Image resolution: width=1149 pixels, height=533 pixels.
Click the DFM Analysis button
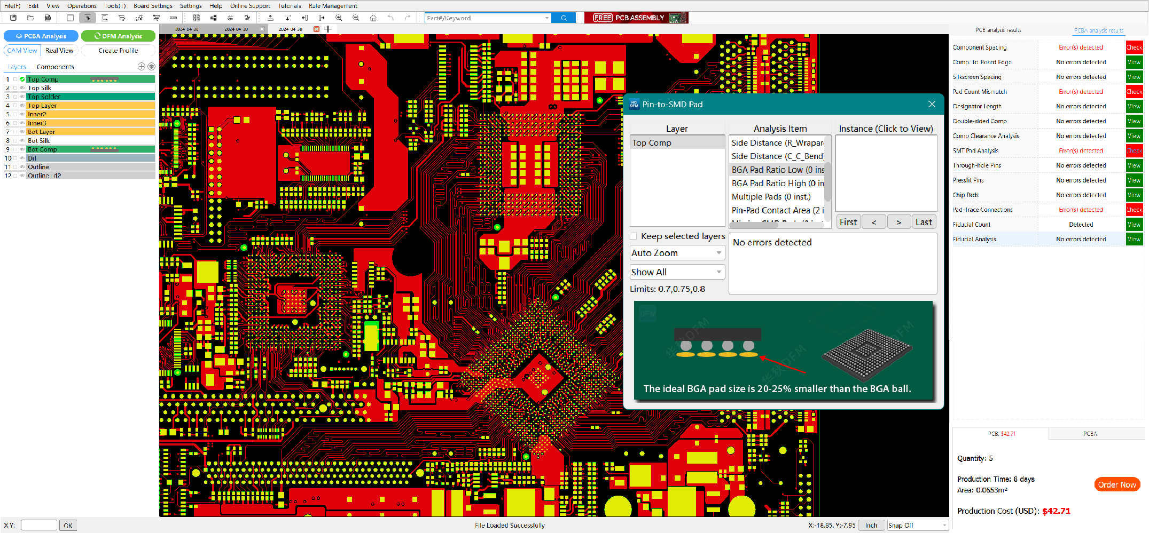118,36
